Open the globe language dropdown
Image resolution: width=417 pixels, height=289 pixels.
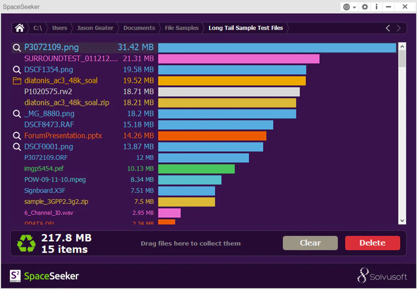point(349,7)
